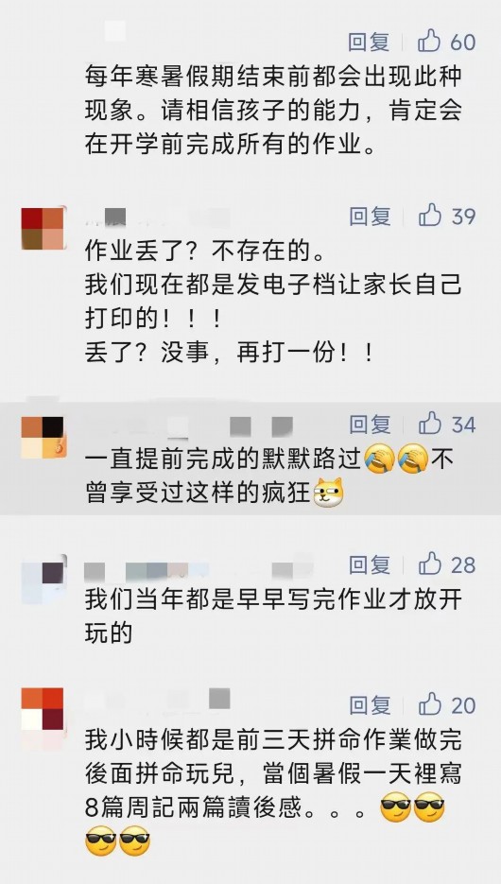Reply to the 默默路过 comment
Screen dimensions: 501x884
369,424
